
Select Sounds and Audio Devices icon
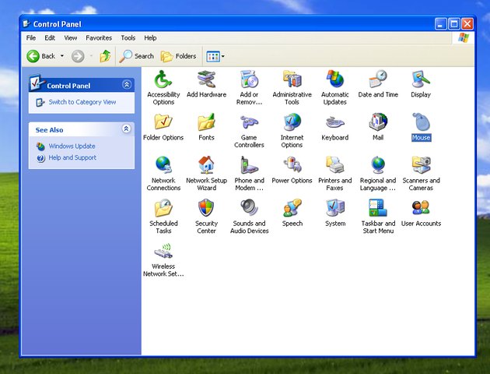249,208
